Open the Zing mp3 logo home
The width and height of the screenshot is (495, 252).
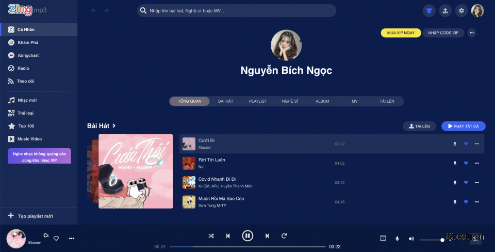[27, 10]
